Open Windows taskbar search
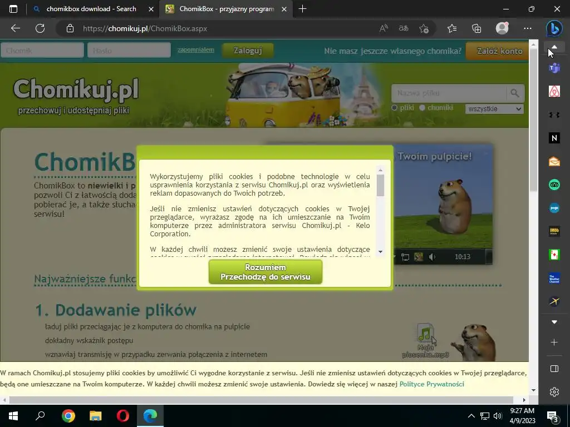The width and height of the screenshot is (570, 427). coord(40,416)
